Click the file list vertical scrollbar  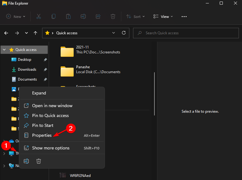click(x=154, y=94)
